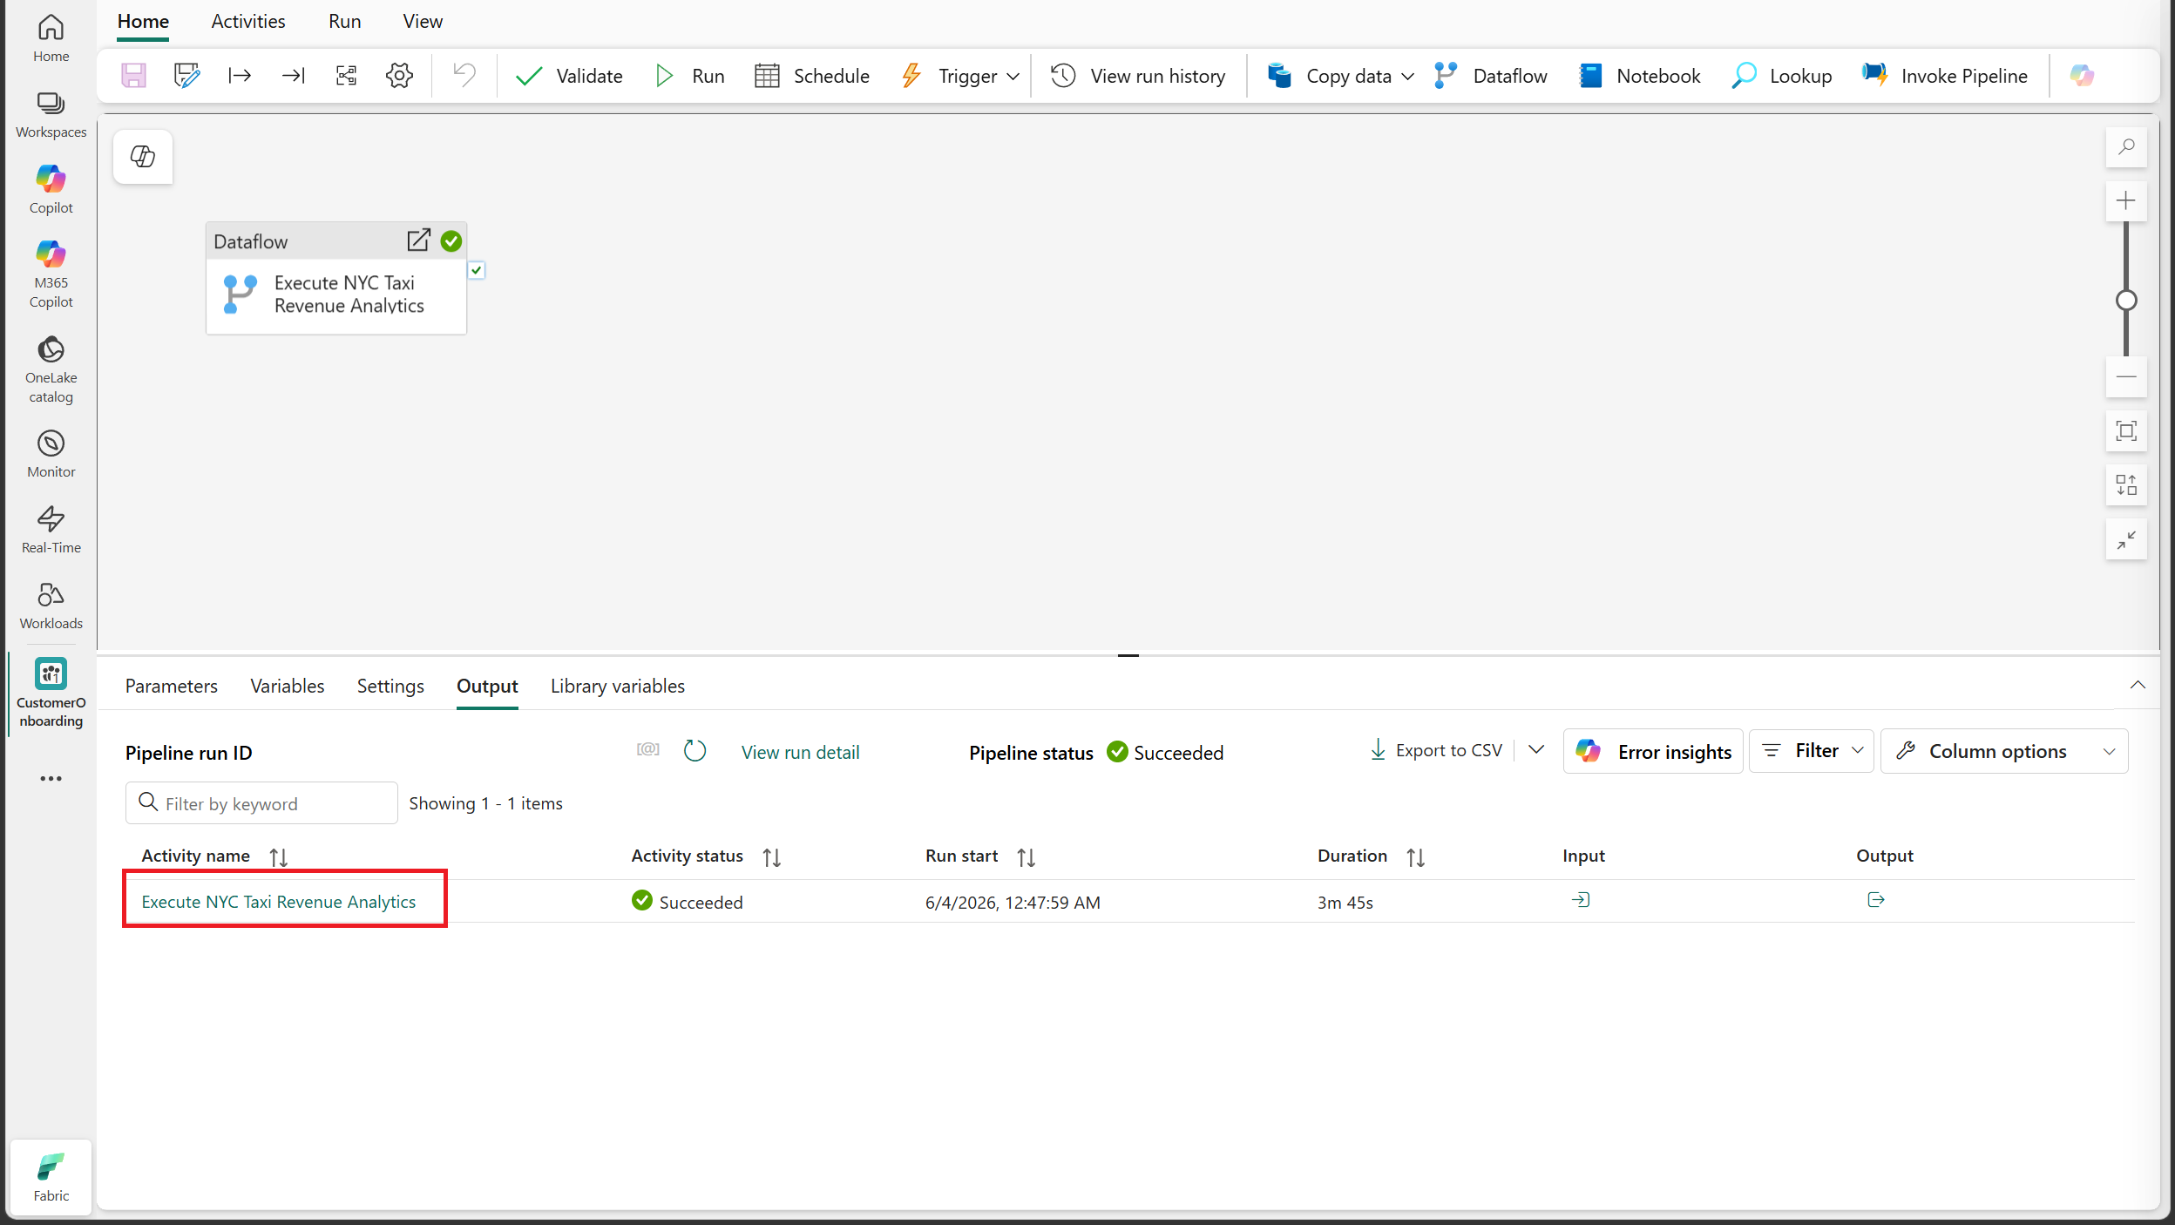The image size is (2175, 1225).
Task: Click the import arrow-to-bar icon
Action: pos(294,76)
